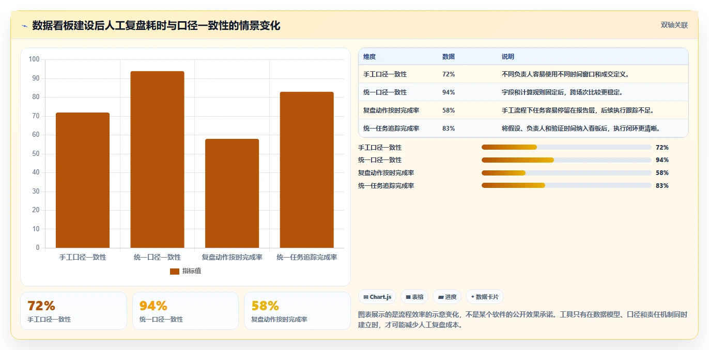
Task: Click the 复盘动作按时完成率 progress list label
Action: coord(386,173)
